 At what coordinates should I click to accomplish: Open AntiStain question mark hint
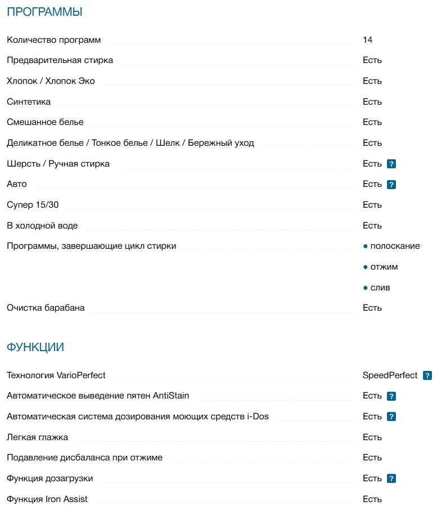click(392, 396)
